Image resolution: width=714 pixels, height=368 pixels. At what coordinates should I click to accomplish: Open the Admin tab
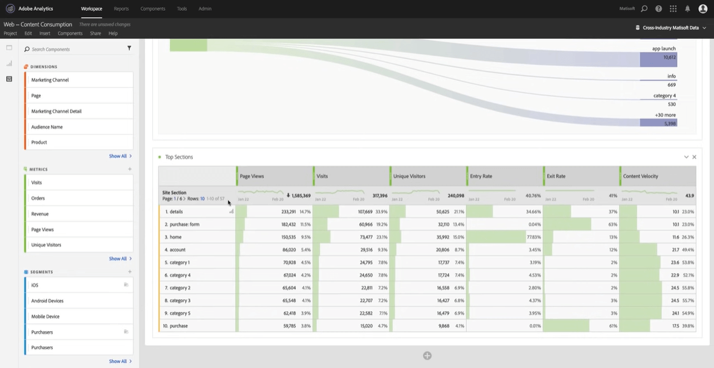click(205, 9)
